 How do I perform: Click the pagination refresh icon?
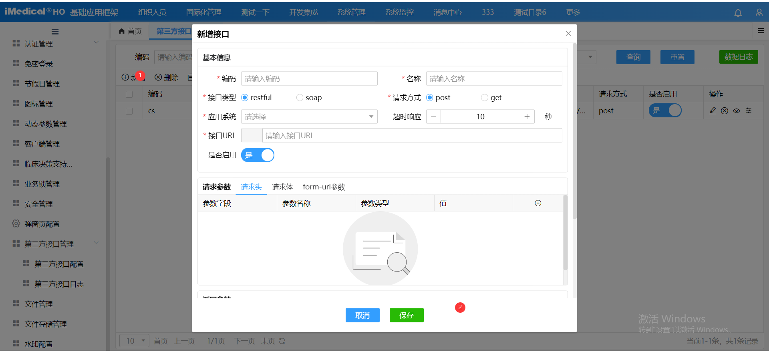click(x=282, y=341)
